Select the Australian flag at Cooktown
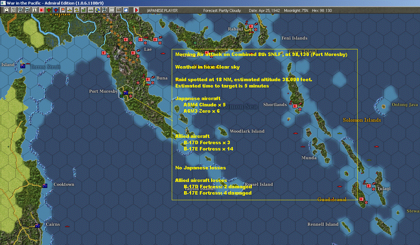The image size is (420, 245). click(45, 185)
